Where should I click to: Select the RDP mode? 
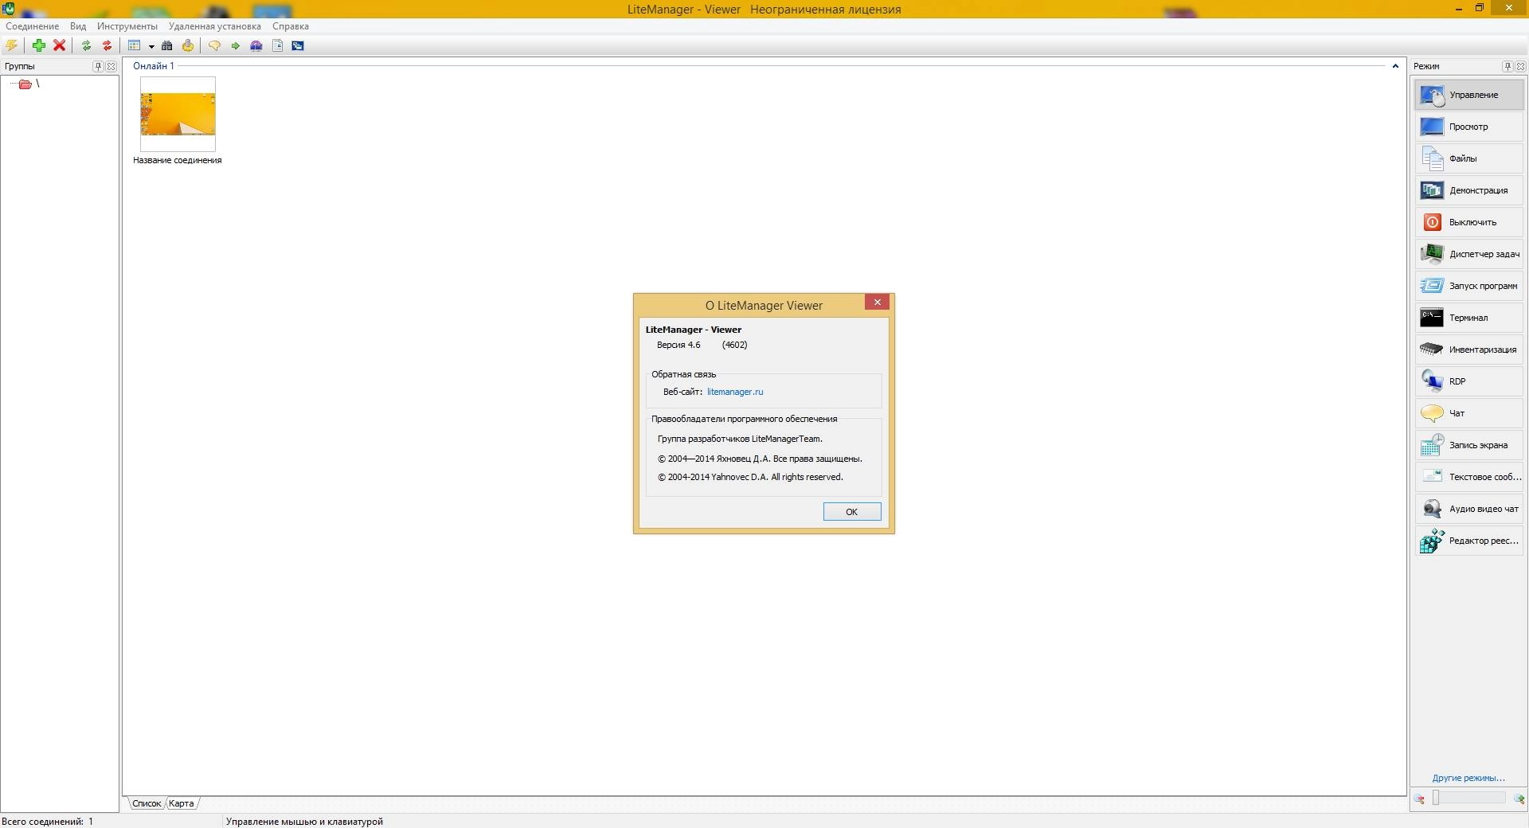click(1469, 381)
